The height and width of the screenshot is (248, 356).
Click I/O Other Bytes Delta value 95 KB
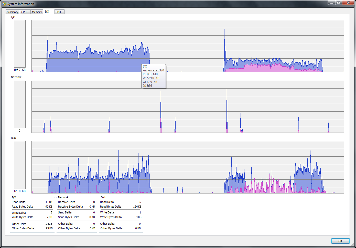click(x=49, y=228)
